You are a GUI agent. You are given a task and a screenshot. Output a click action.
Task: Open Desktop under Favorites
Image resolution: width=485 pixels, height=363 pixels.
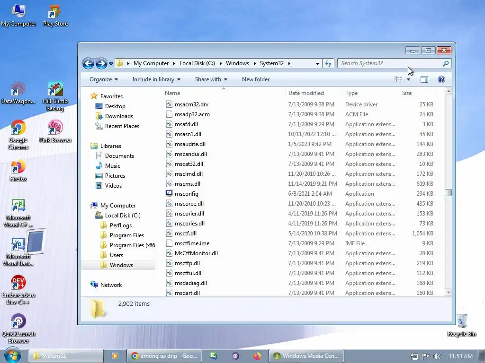pyautogui.click(x=110, y=106)
